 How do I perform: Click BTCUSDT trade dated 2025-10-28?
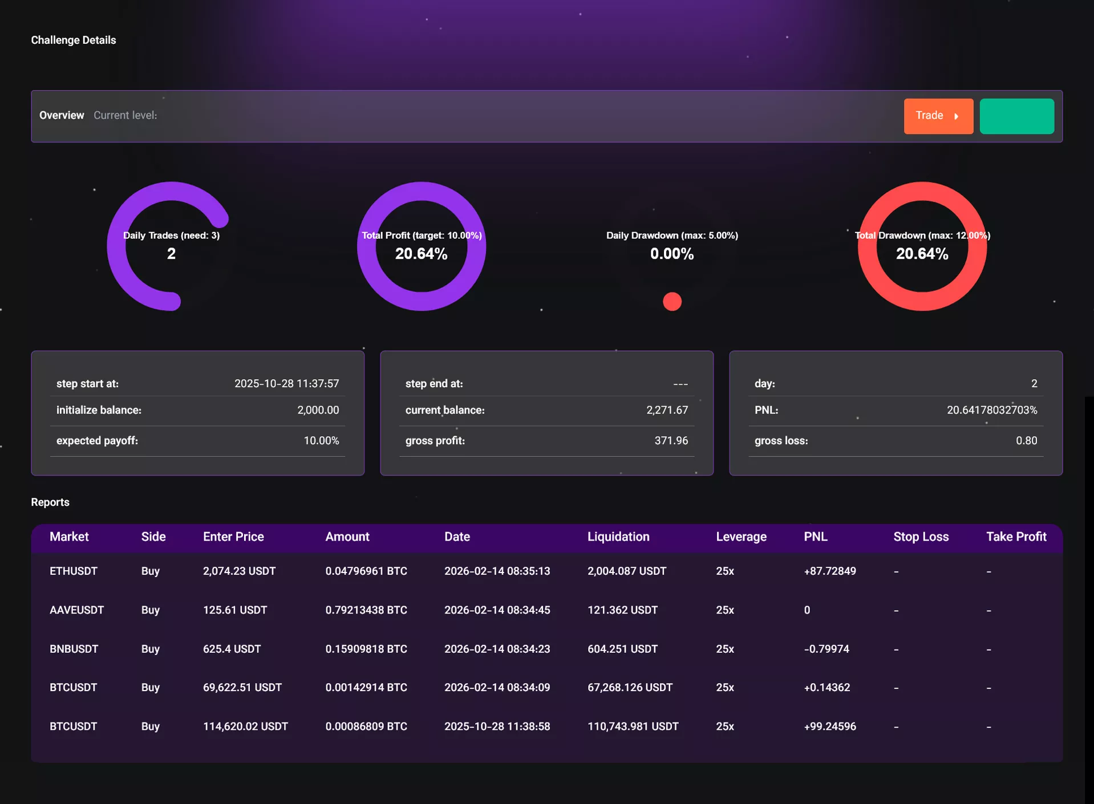tap(74, 726)
